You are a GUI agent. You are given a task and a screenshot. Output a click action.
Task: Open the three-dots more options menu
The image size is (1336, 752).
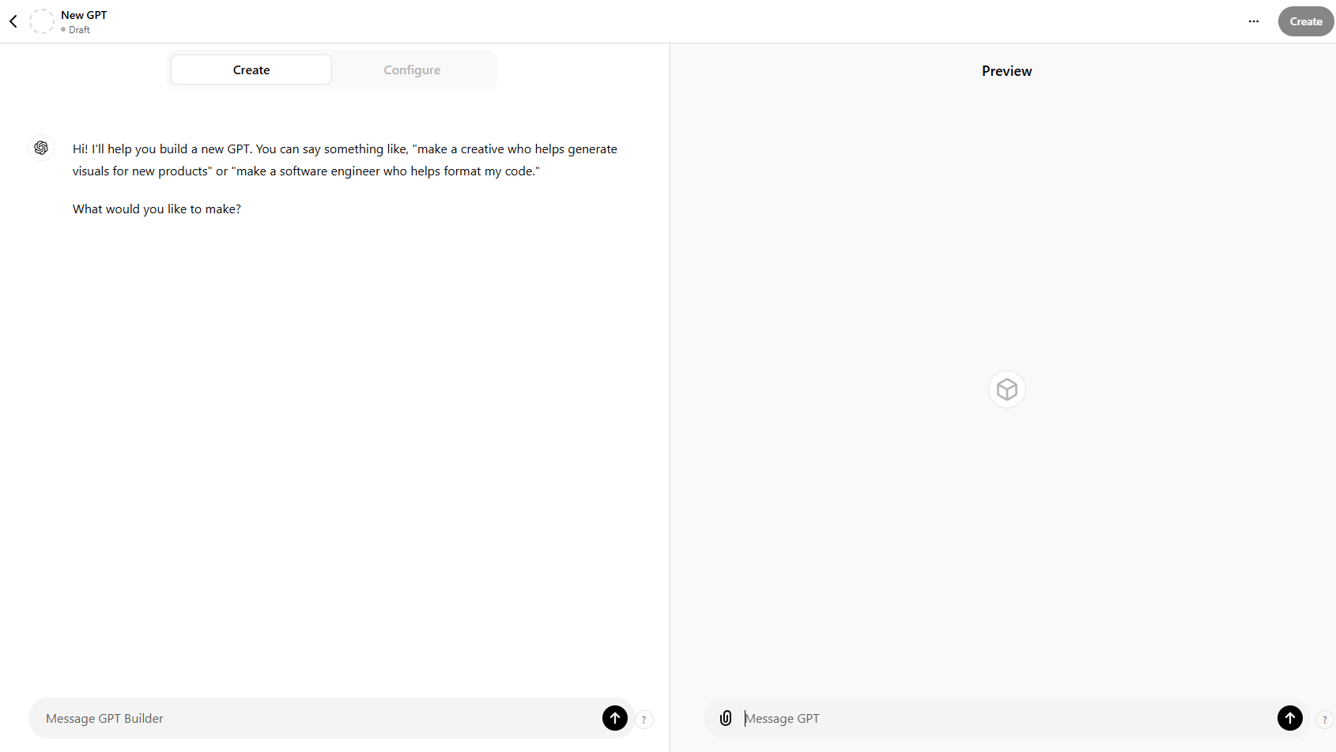pos(1254,21)
